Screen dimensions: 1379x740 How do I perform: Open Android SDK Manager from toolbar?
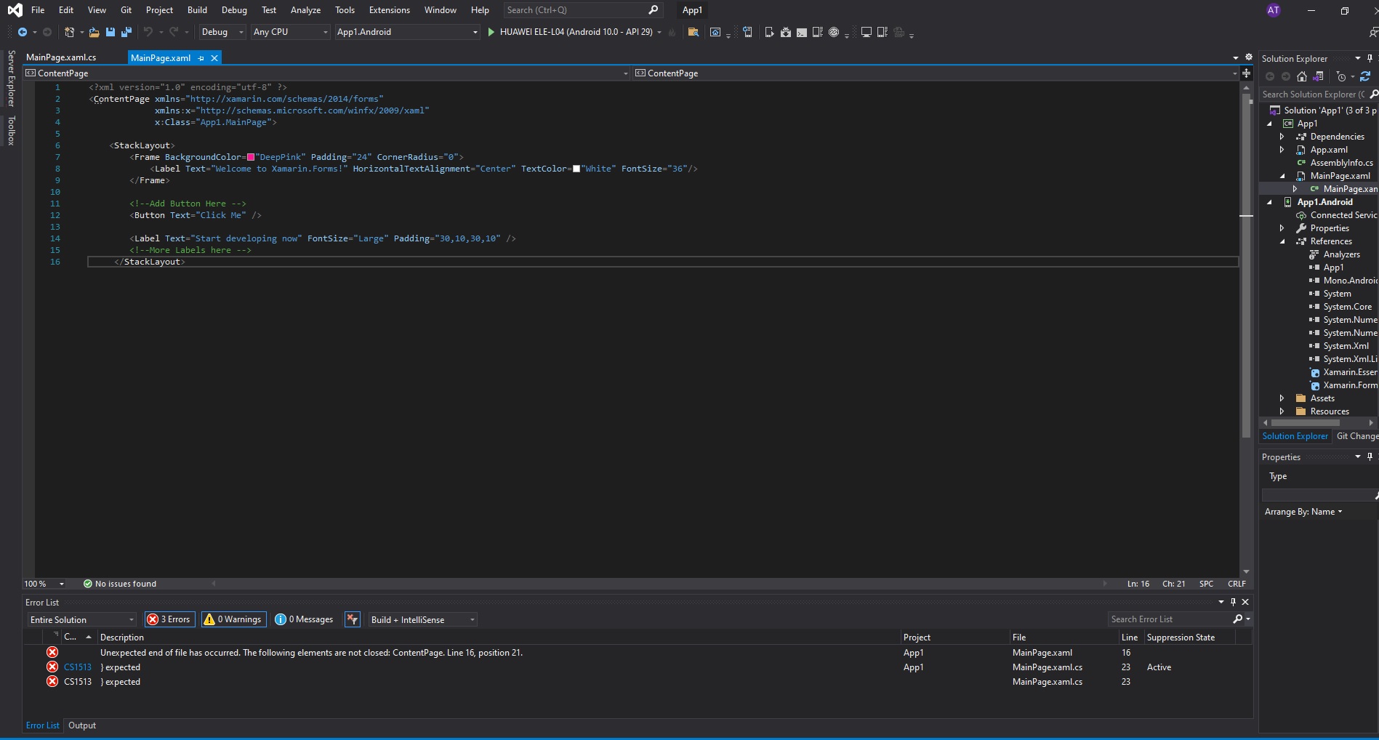pyautogui.click(x=785, y=32)
